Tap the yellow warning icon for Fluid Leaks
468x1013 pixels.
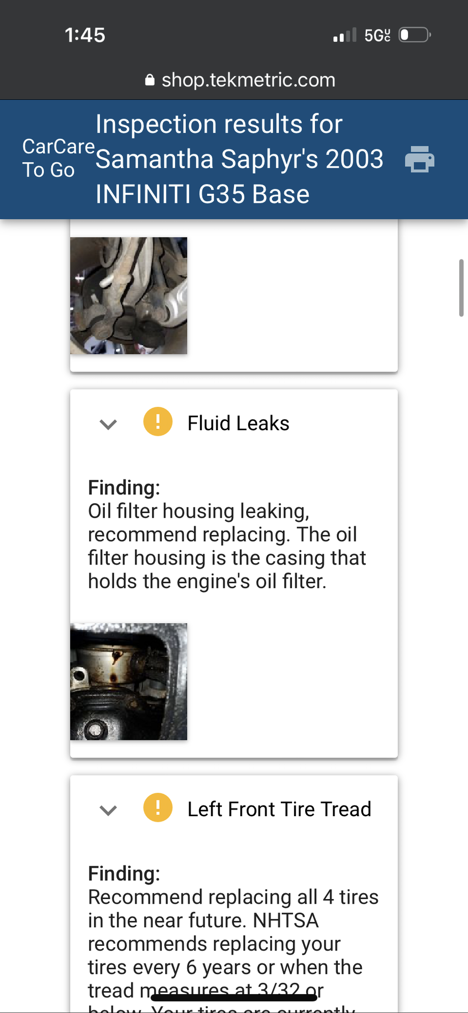[x=158, y=422]
